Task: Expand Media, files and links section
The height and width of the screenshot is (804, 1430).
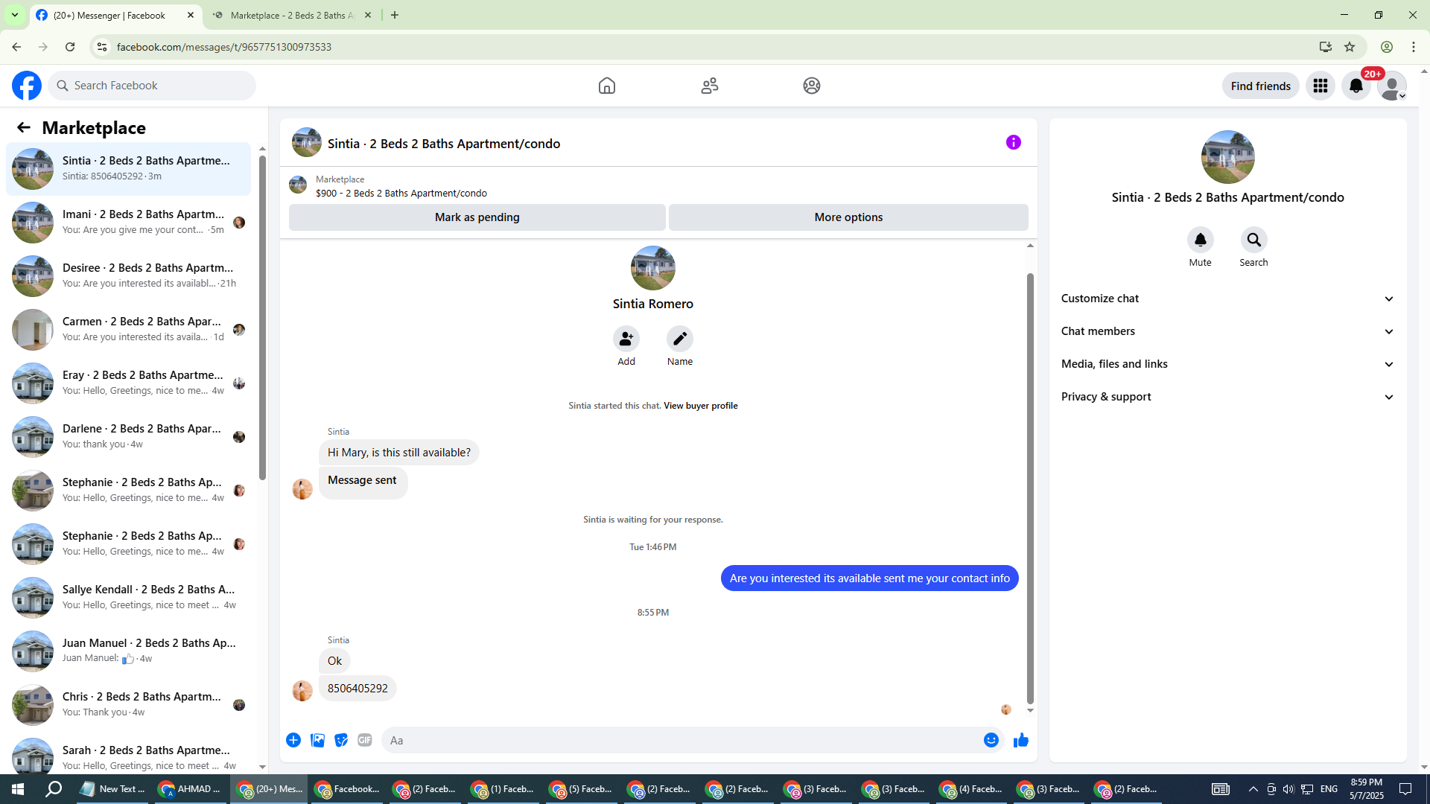Action: 1227,364
